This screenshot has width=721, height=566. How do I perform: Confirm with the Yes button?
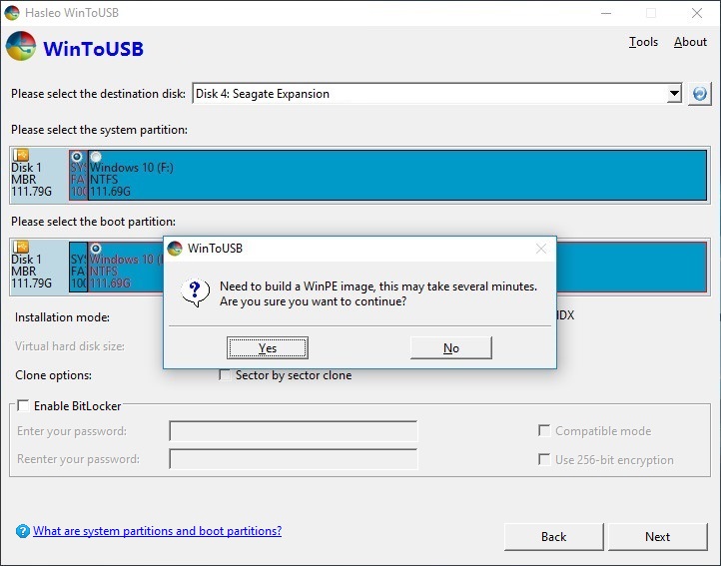tap(268, 348)
